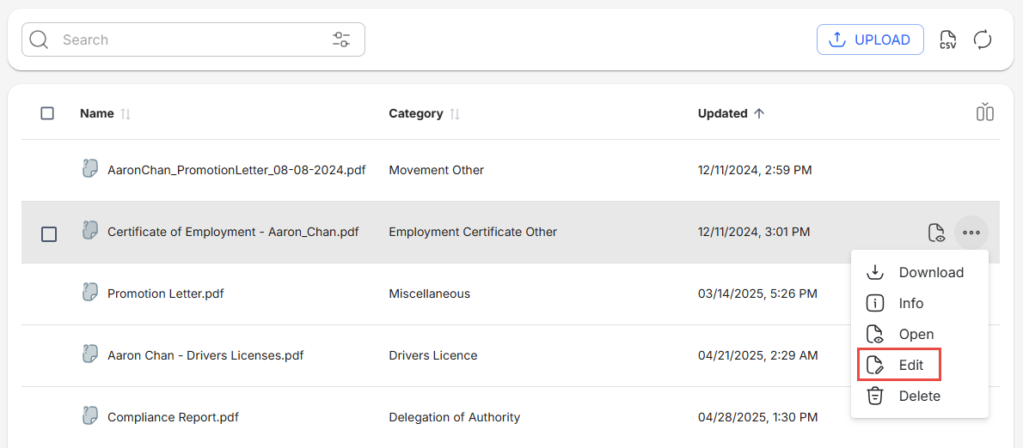
Task: Click the three-dot more actions button
Action: [x=971, y=233]
